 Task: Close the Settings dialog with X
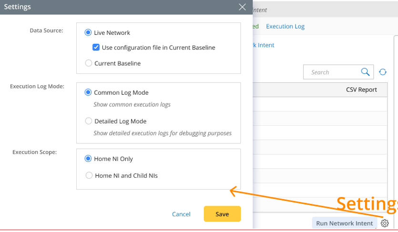pos(243,7)
